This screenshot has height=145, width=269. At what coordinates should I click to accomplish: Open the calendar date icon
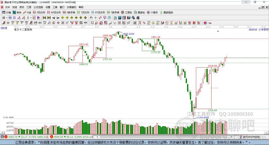coord(115,18)
